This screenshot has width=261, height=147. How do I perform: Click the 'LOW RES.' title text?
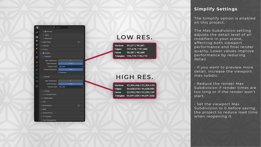pyautogui.click(x=135, y=37)
